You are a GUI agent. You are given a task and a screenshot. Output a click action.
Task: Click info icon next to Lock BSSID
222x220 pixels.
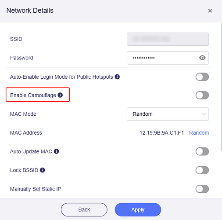tap(43, 170)
